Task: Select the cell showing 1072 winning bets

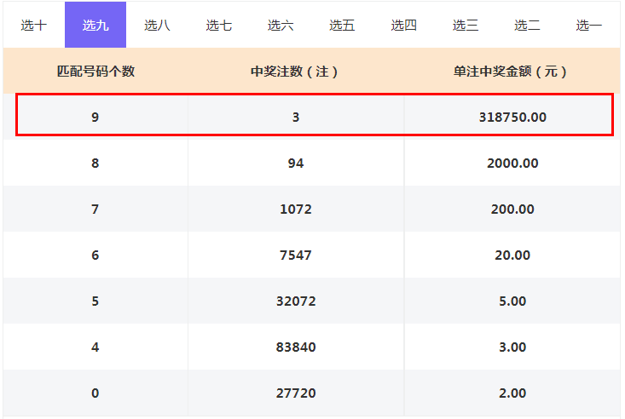Action: (x=296, y=209)
